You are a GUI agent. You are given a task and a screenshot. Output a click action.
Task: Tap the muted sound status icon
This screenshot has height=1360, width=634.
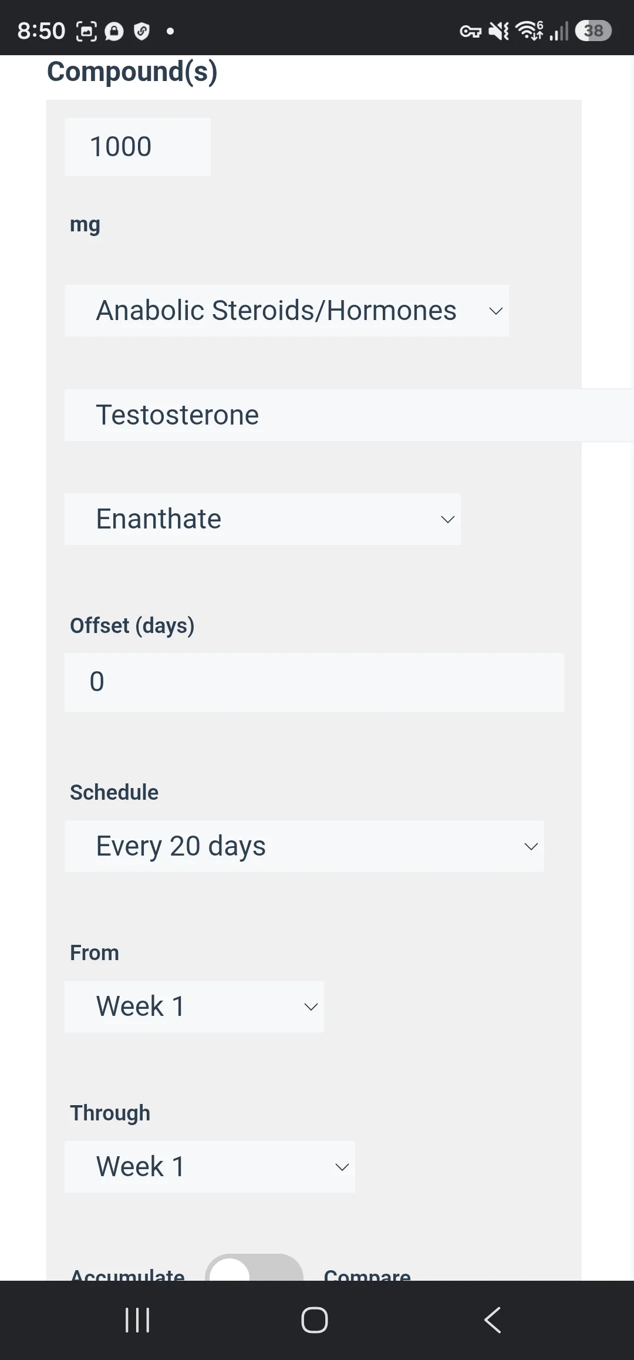pos(499,31)
